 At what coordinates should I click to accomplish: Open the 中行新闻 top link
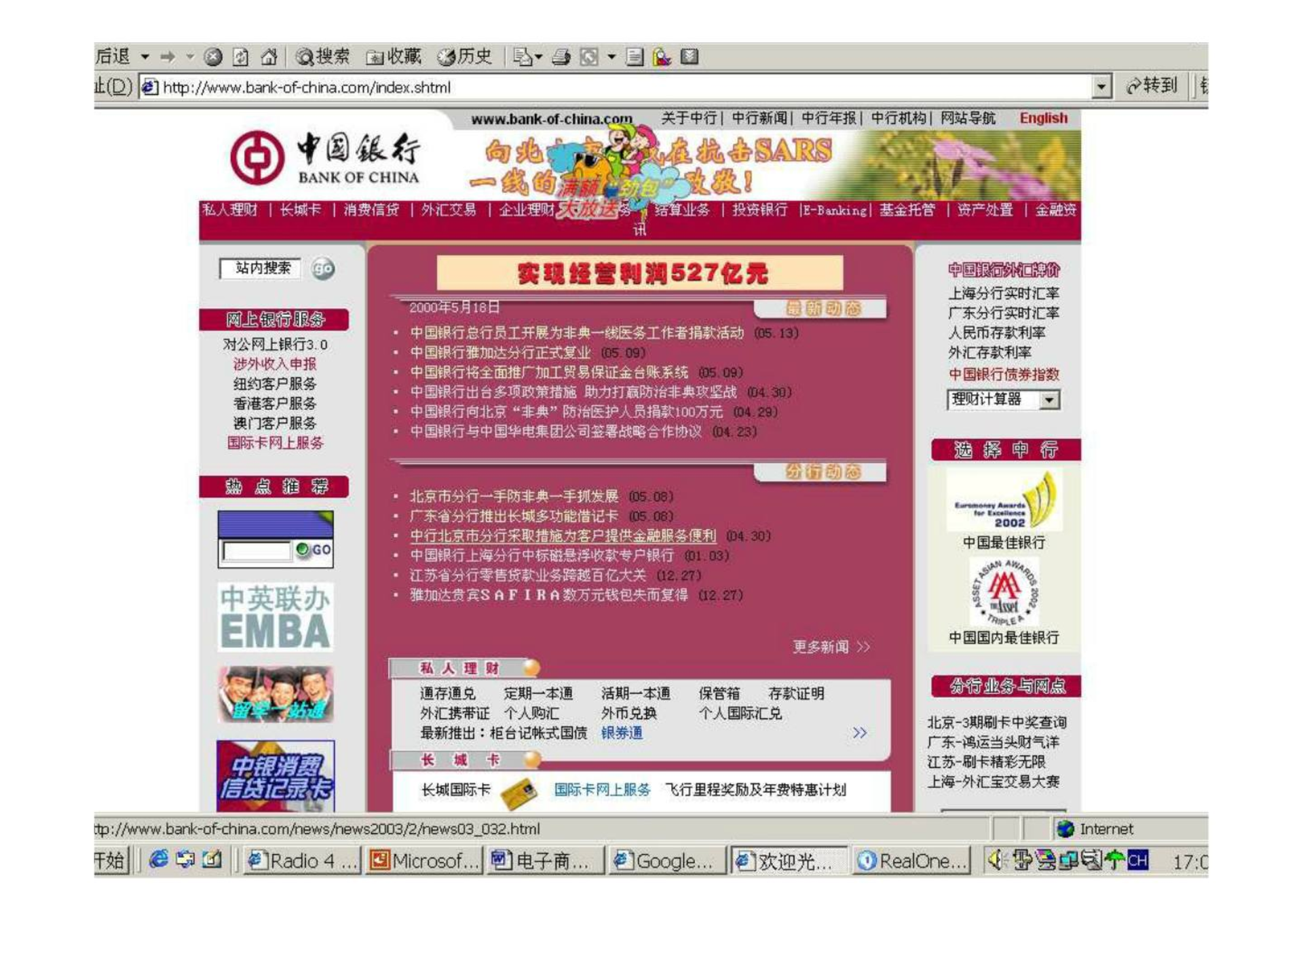pyautogui.click(x=759, y=118)
